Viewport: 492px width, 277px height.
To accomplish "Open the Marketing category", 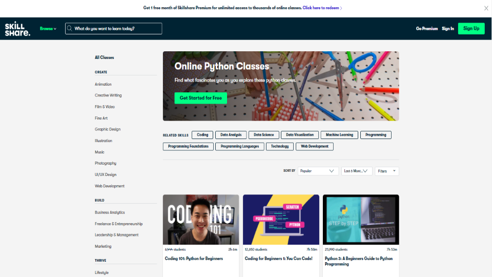I will [x=103, y=246].
